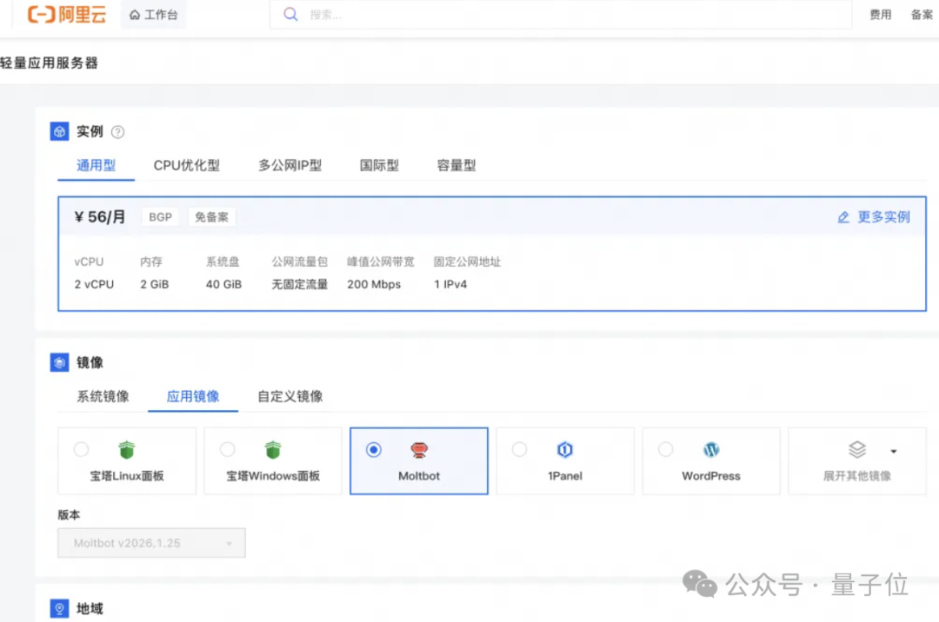Open 工作台 from the top bar

click(x=153, y=14)
